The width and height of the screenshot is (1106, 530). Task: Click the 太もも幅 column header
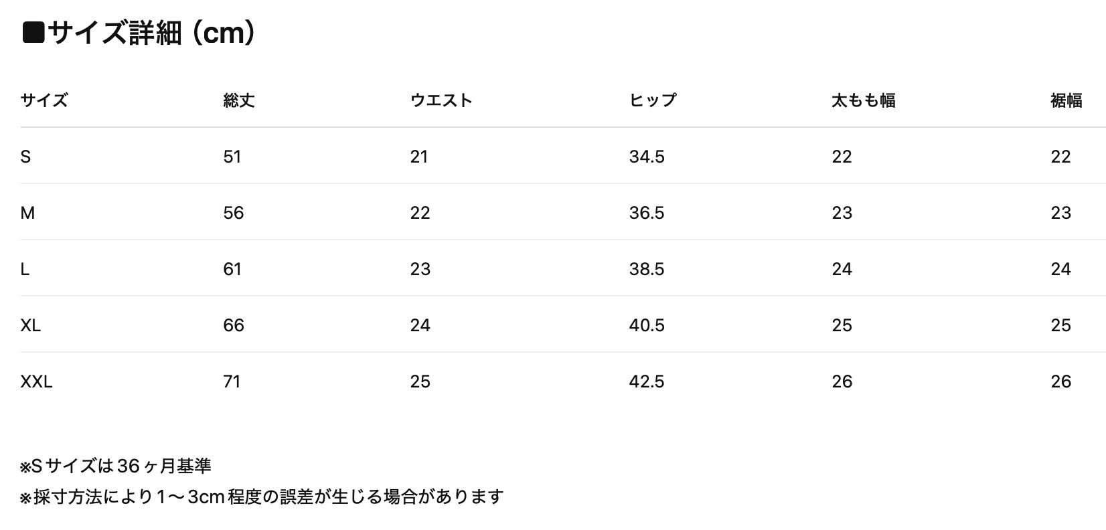863,100
